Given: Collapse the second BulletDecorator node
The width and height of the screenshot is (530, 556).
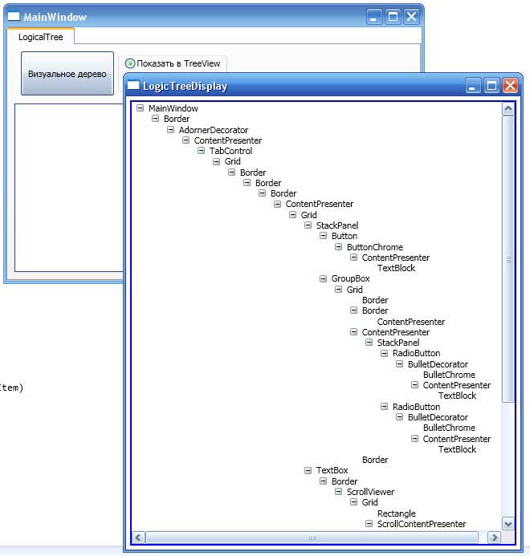Looking at the screenshot, I should click(399, 417).
